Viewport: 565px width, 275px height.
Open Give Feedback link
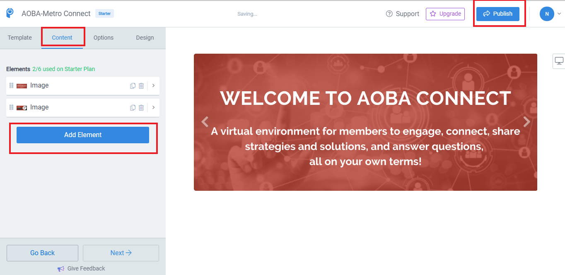point(86,268)
